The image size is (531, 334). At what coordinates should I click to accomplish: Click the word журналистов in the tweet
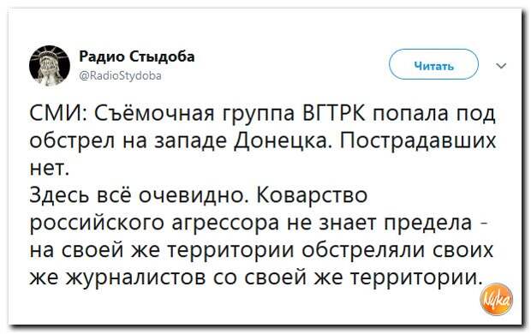coord(135,278)
